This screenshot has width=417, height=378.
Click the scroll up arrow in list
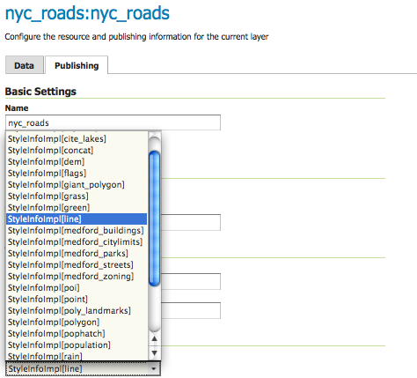pyautogui.click(x=154, y=339)
